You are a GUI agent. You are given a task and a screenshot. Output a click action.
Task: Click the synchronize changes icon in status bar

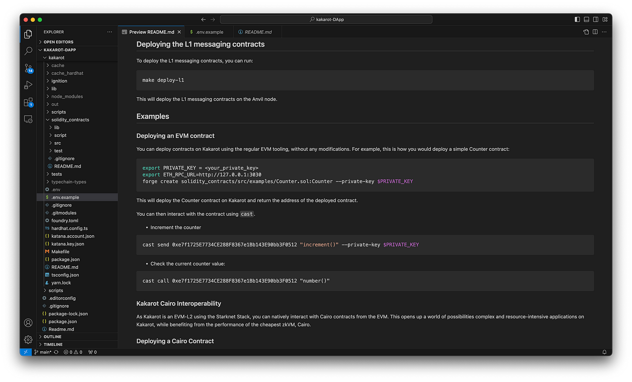coord(56,352)
